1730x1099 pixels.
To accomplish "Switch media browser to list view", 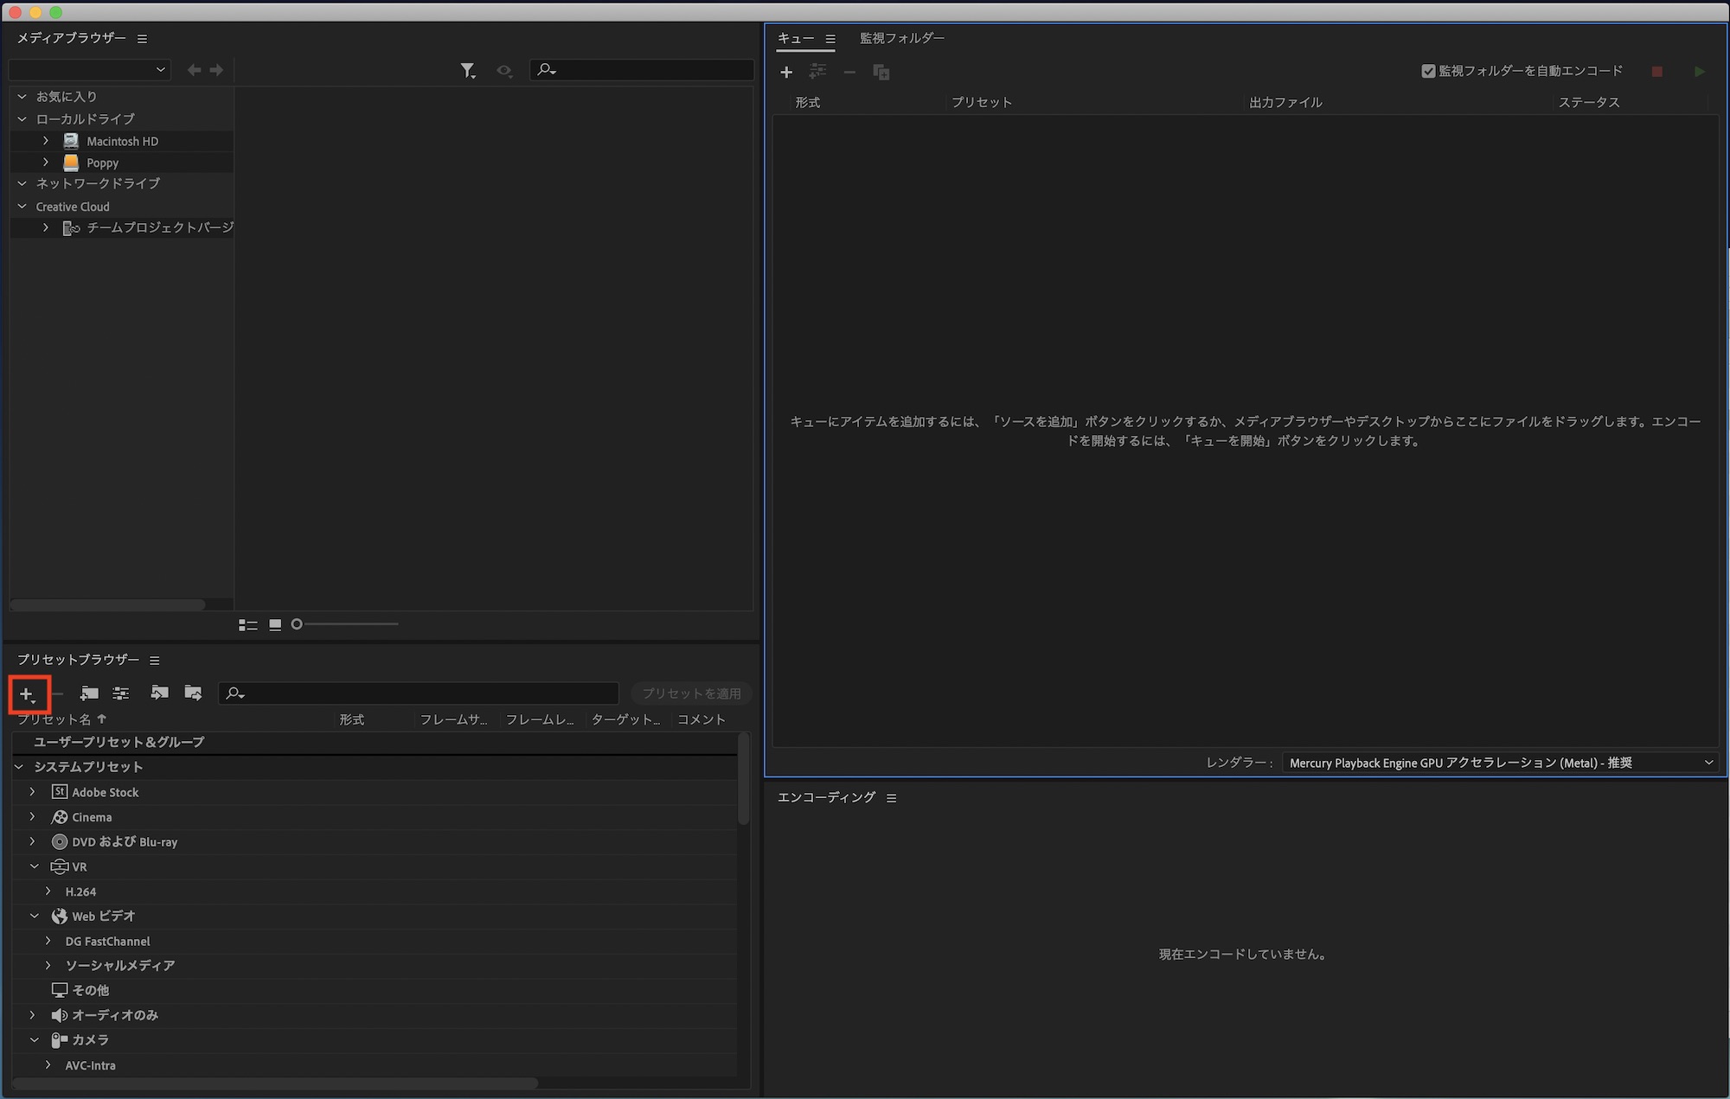I will [248, 625].
